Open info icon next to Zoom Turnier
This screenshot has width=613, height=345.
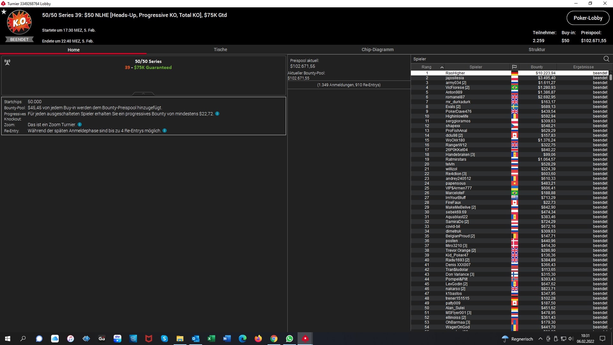[80, 125]
